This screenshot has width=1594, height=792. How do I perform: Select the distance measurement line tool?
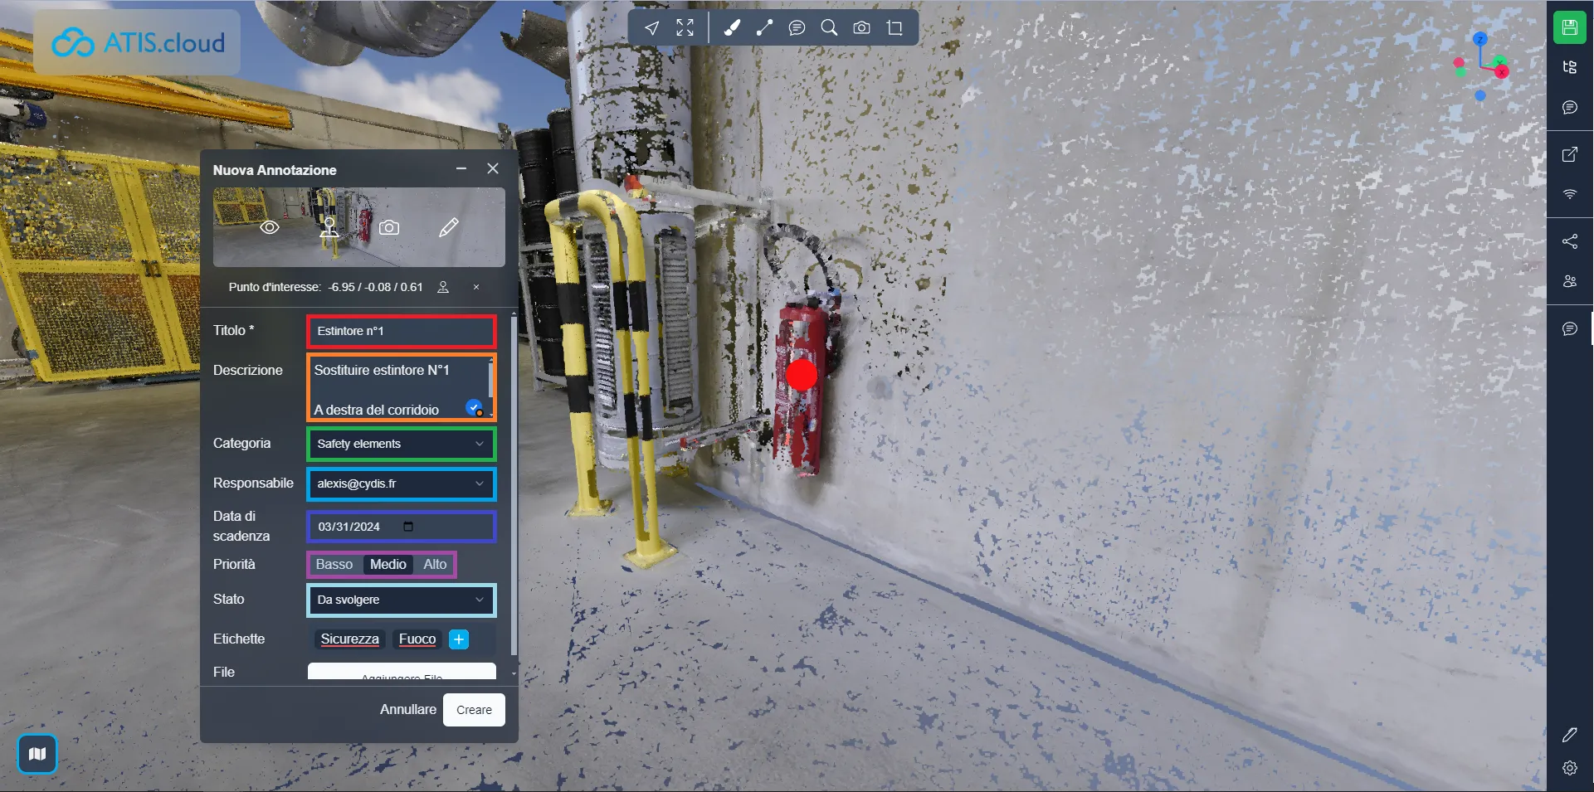click(x=764, y=28)
